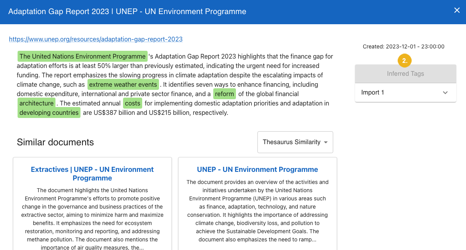Select the 'developing countries' highlighted tag
Image resolution: width=466 pixels, height=250 pixels.
(x=49, y=112)
